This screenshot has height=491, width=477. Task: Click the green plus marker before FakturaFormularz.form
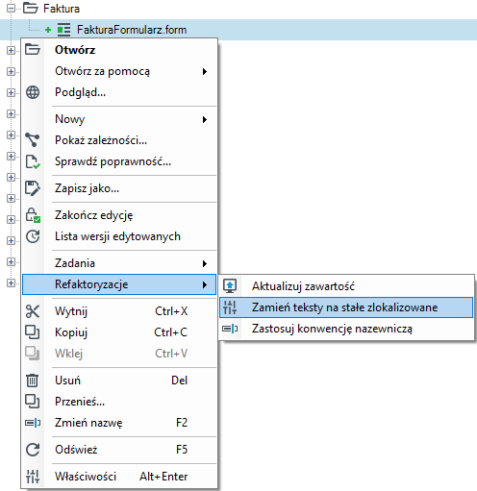click(48, 30)
